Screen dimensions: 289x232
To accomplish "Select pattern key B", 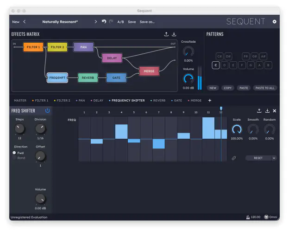I will [268, 65].
